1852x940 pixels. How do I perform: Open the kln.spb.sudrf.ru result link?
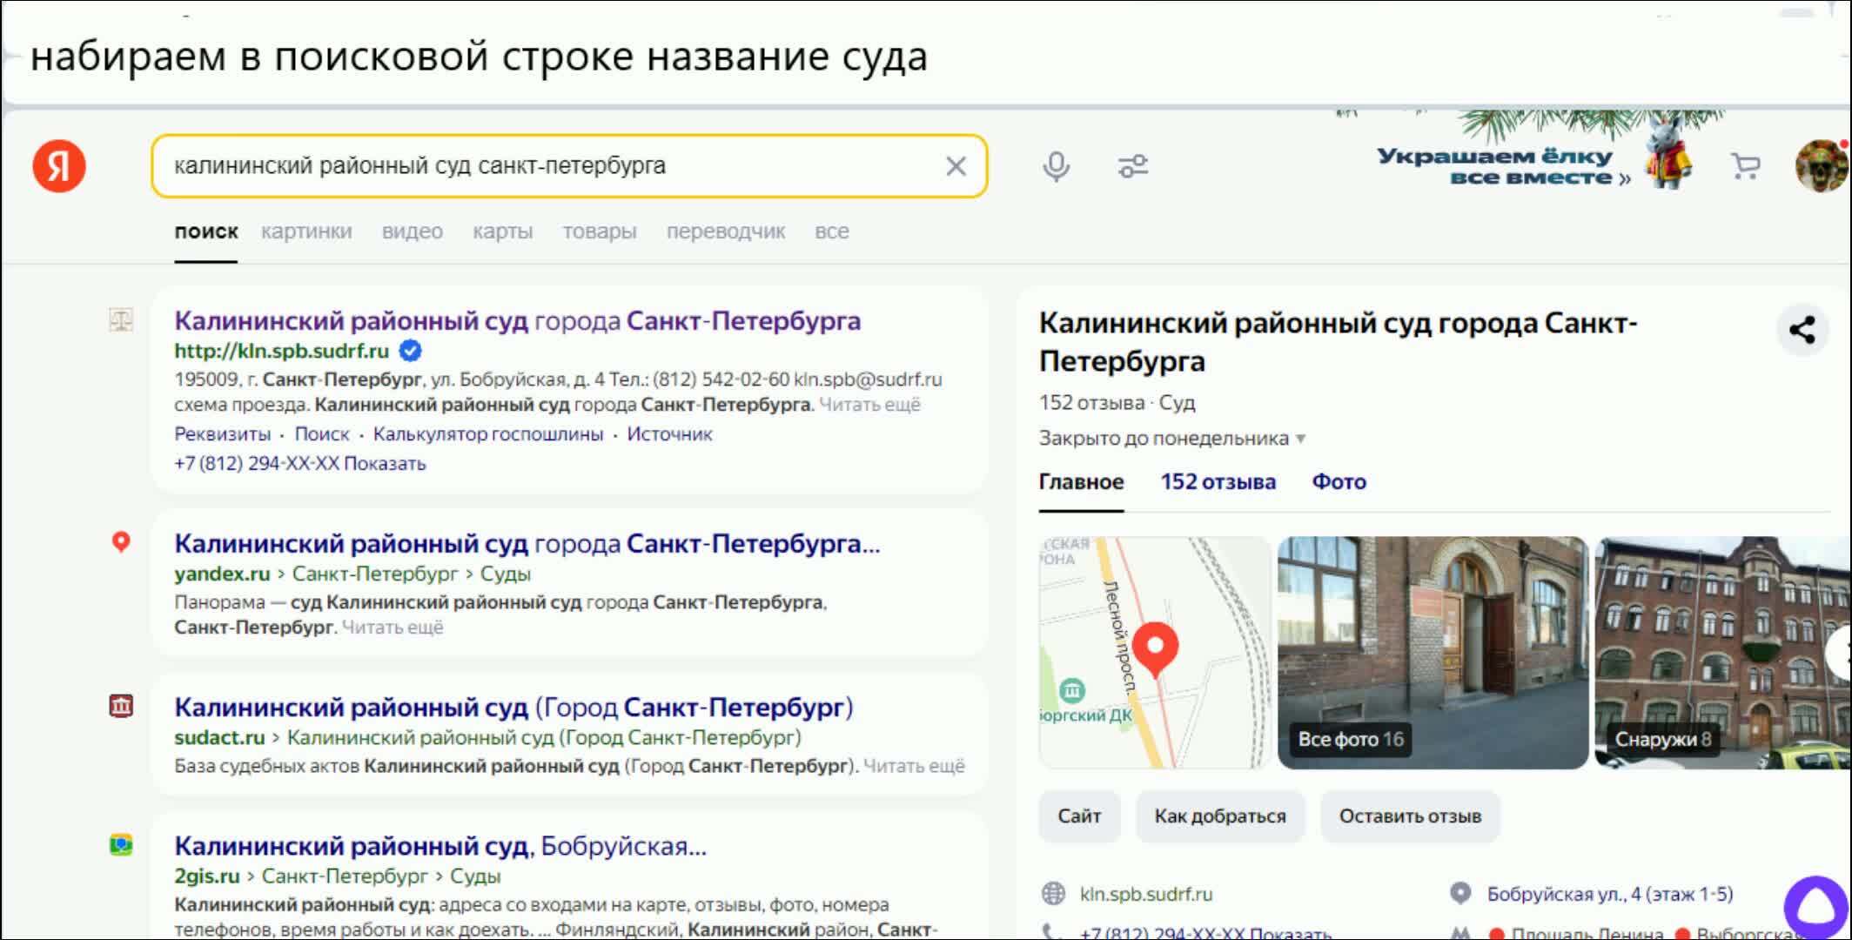(x=281, y=351)
